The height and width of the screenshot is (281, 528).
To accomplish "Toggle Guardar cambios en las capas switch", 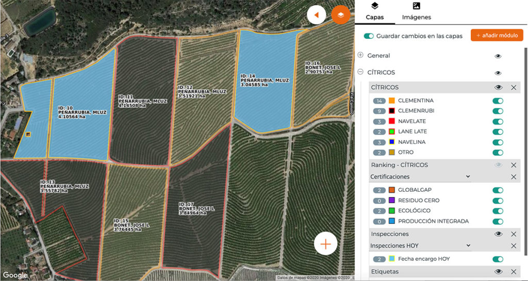I will pos(369,36).
